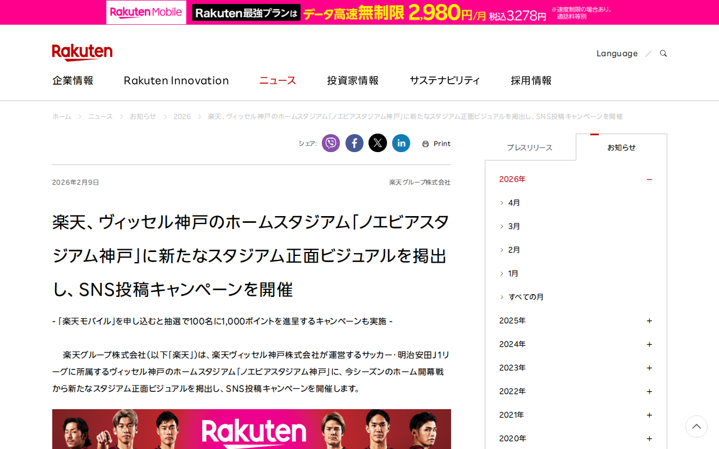Viewport: 719px width, 449px height.
Task: Open the Rakuten Innovation menu
Action: coord(176,80)
